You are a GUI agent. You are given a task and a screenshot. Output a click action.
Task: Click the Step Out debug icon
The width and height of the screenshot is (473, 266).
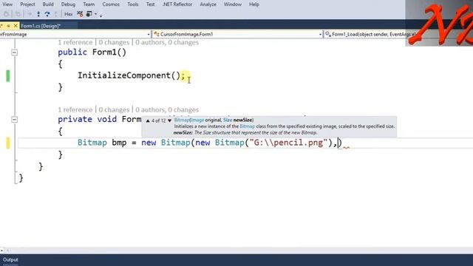coord(56,14)
